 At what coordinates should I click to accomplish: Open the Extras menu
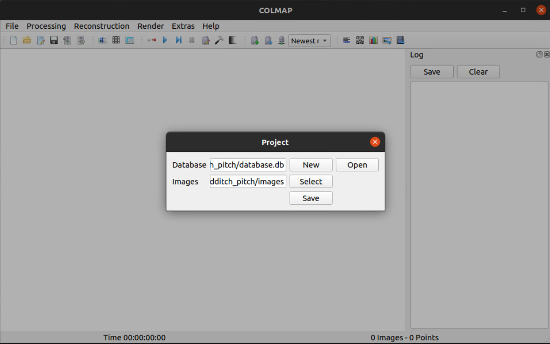point(183,26)
